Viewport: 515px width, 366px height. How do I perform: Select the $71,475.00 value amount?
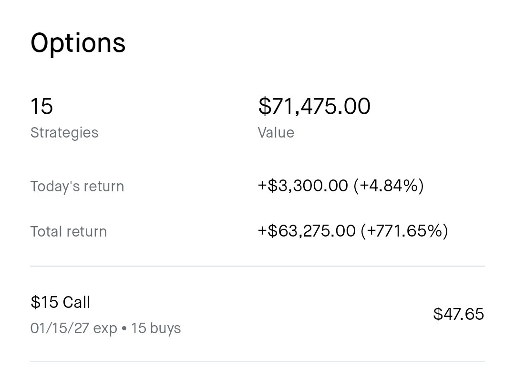click(314, 106)
